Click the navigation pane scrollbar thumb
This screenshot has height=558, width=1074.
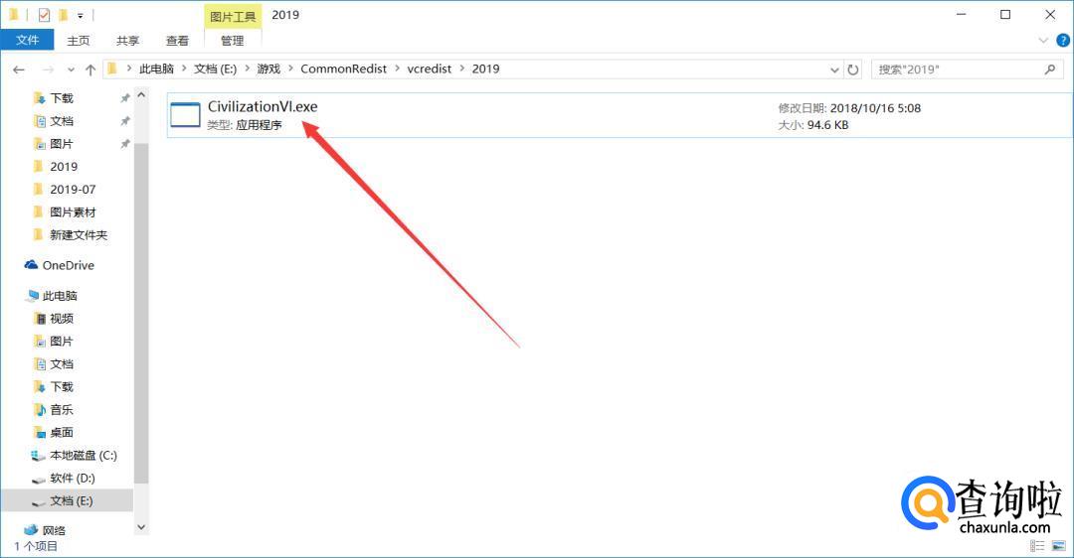coord(141,313)
